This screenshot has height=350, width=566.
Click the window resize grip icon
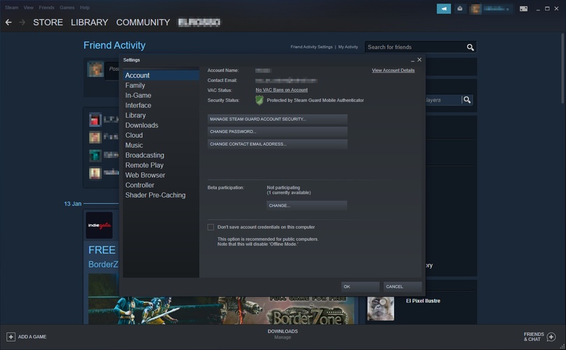click(x=563, y=346)
